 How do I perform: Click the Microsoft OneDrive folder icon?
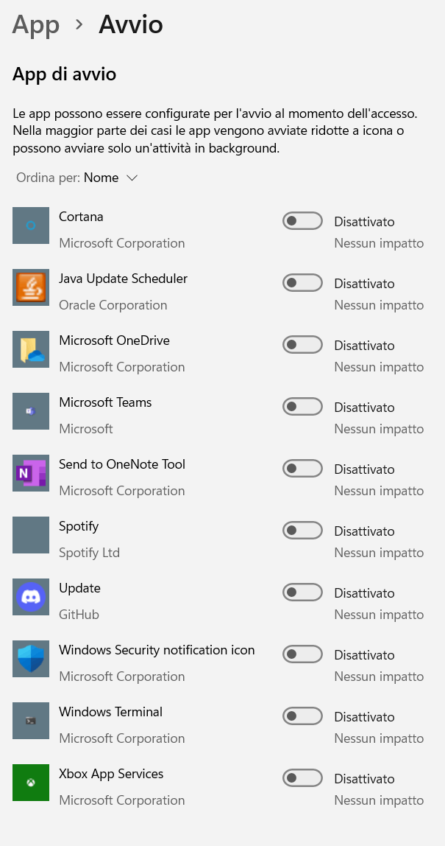[x=31, y=349]
